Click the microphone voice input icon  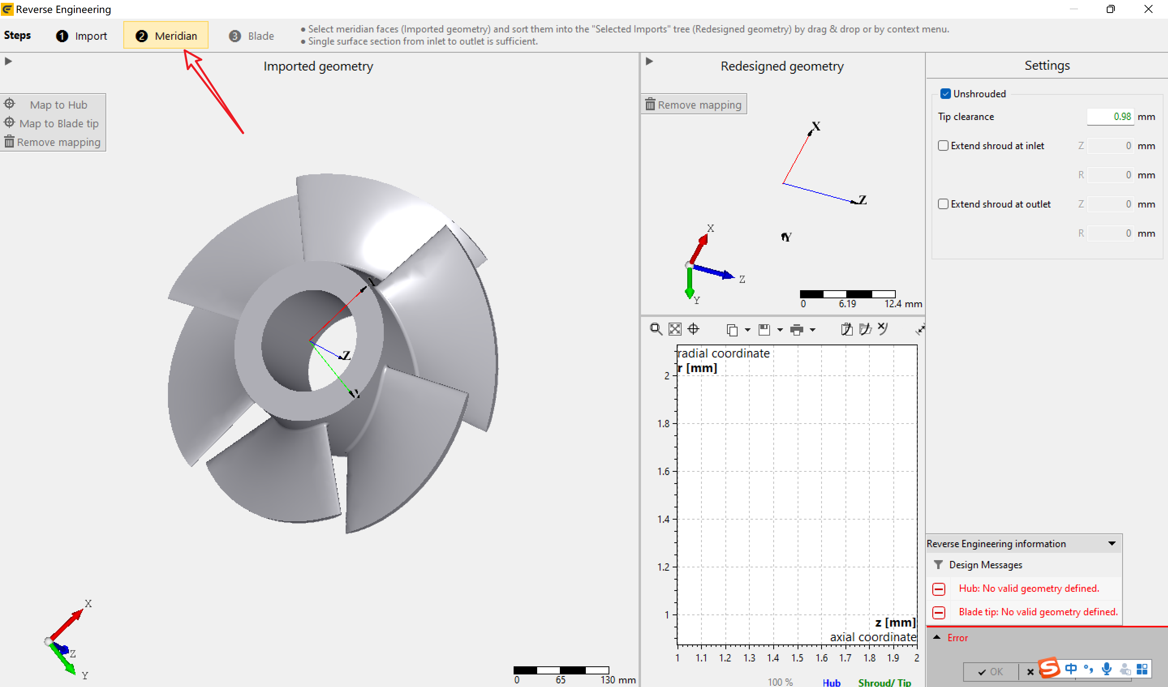[1107, 668]
